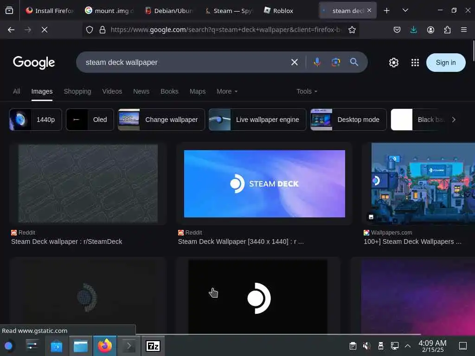The image size is (475, 356).
Task: Switch to Debian/Ubuntu tab
Action: click(169, 11)
